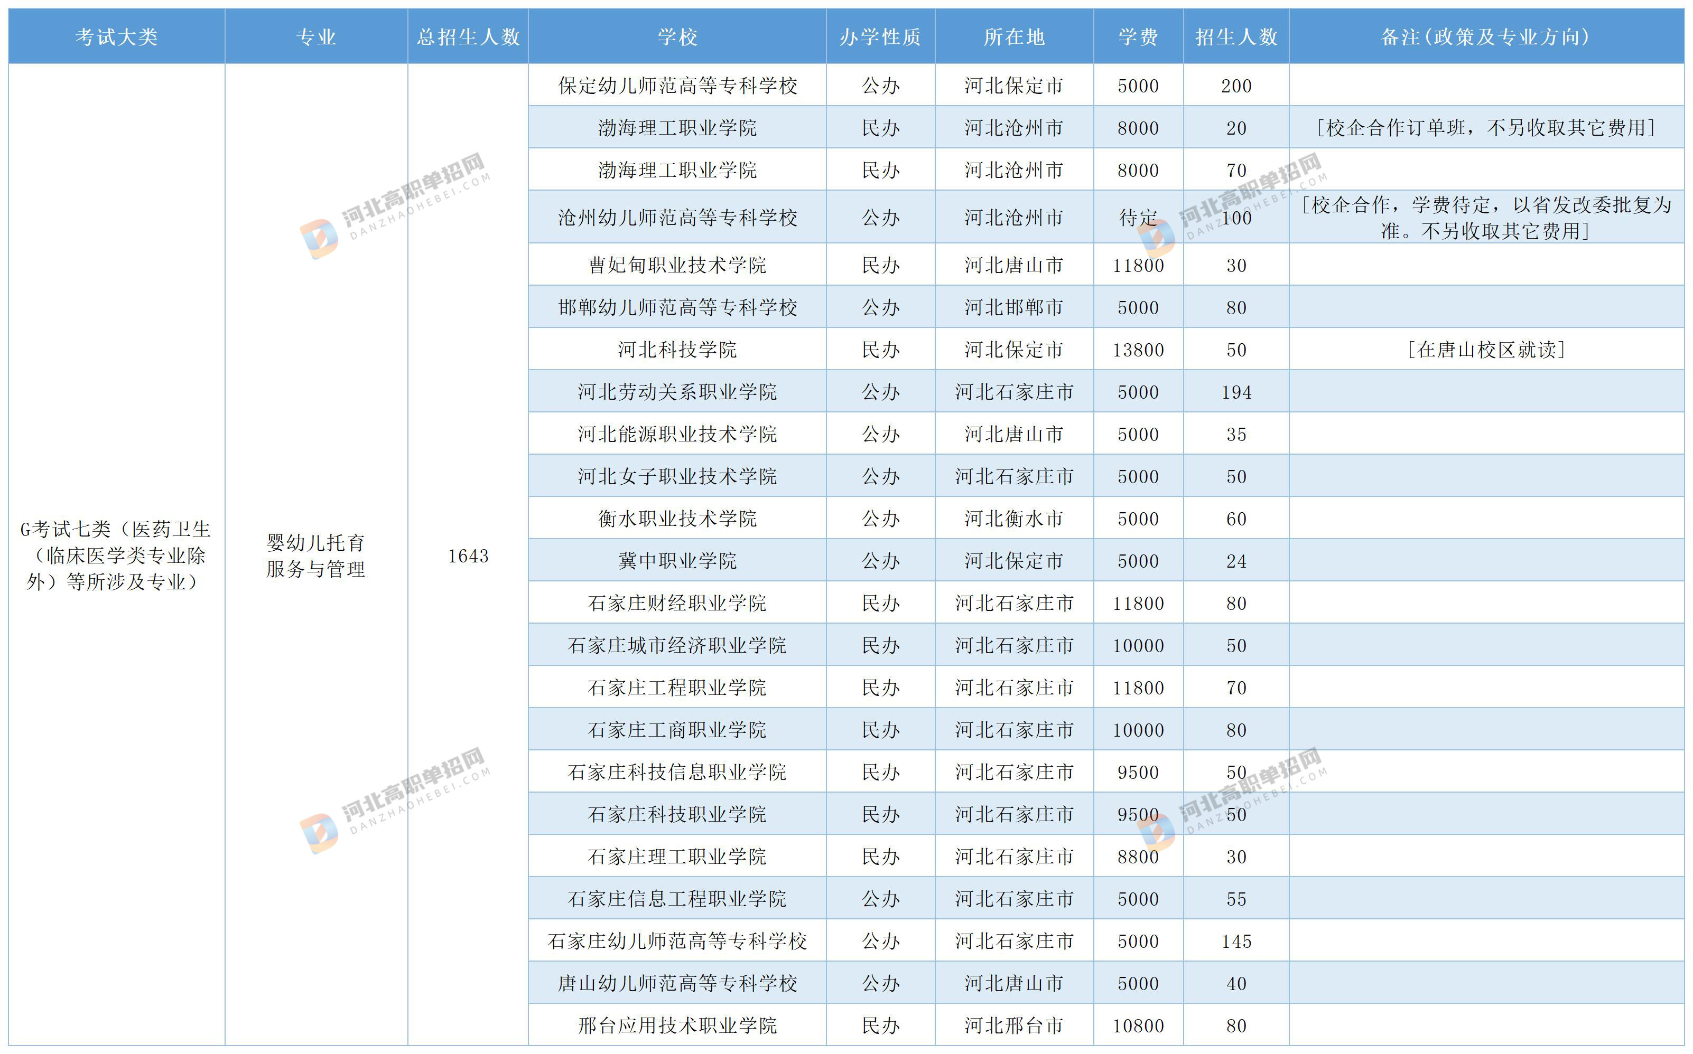
Task: Click the 所在地 column header
Action: click(x=1014, y=36)
